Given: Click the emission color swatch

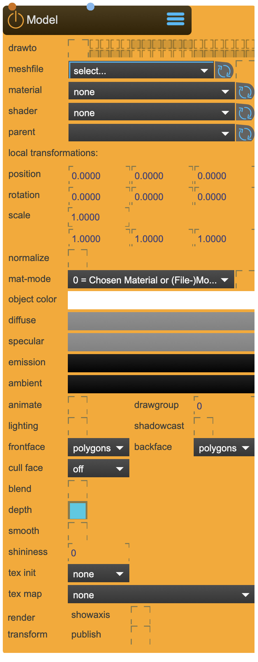Looking at the screenshot, I should [161, 363].
